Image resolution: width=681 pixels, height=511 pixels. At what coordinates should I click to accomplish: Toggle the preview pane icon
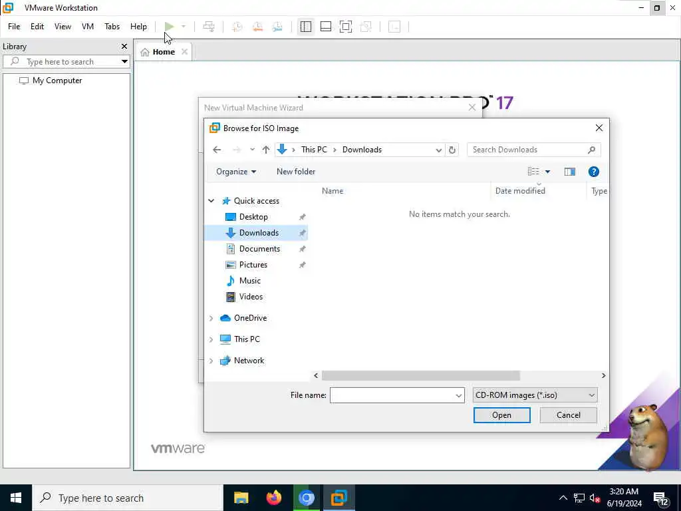tap(570, 172)
